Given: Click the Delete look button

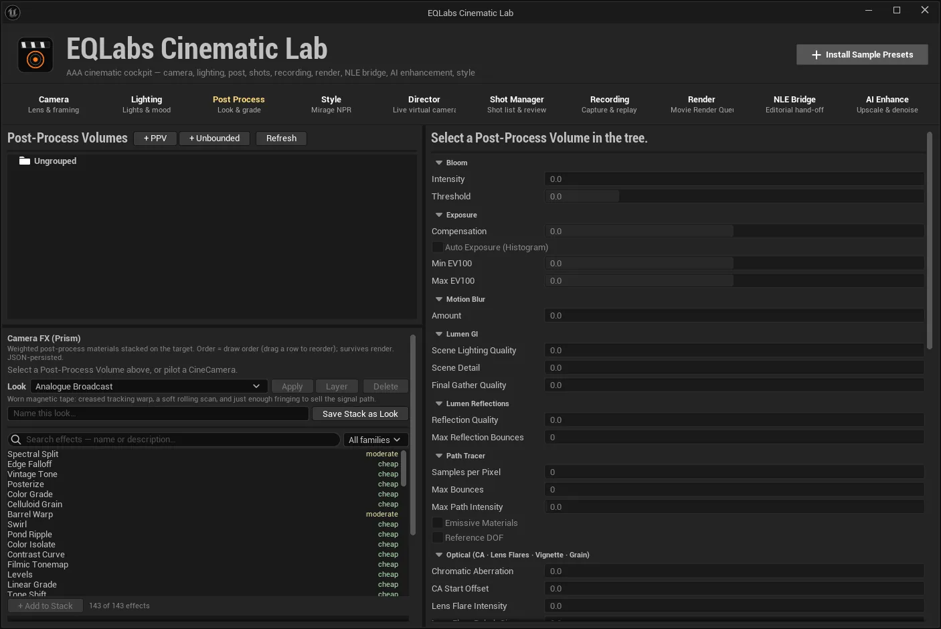Looking at the screenshot, I should tap(386, 386).
